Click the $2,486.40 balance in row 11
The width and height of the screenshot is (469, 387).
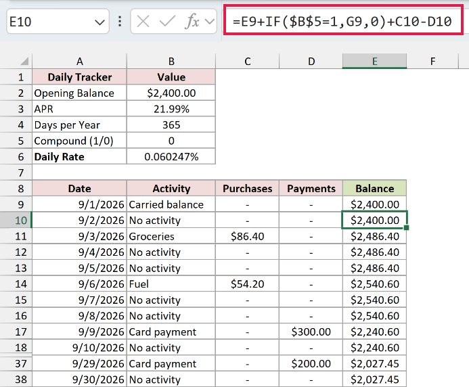[x=374, y=236]
